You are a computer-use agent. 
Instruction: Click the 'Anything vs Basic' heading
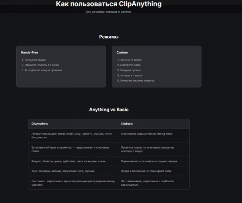[x=109, y=110]
